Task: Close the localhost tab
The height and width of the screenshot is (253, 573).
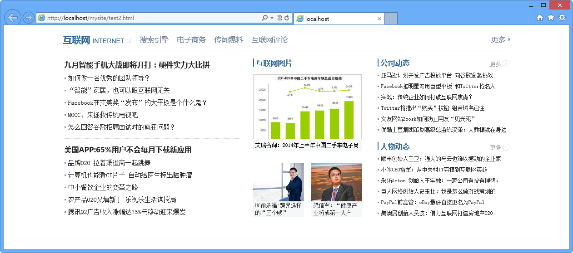Action: (379, 19)
